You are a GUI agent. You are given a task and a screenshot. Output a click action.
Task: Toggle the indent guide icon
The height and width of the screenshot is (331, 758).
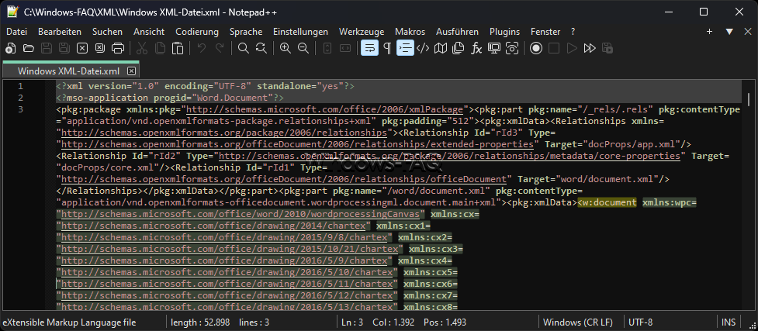click(x=406, y=48)
